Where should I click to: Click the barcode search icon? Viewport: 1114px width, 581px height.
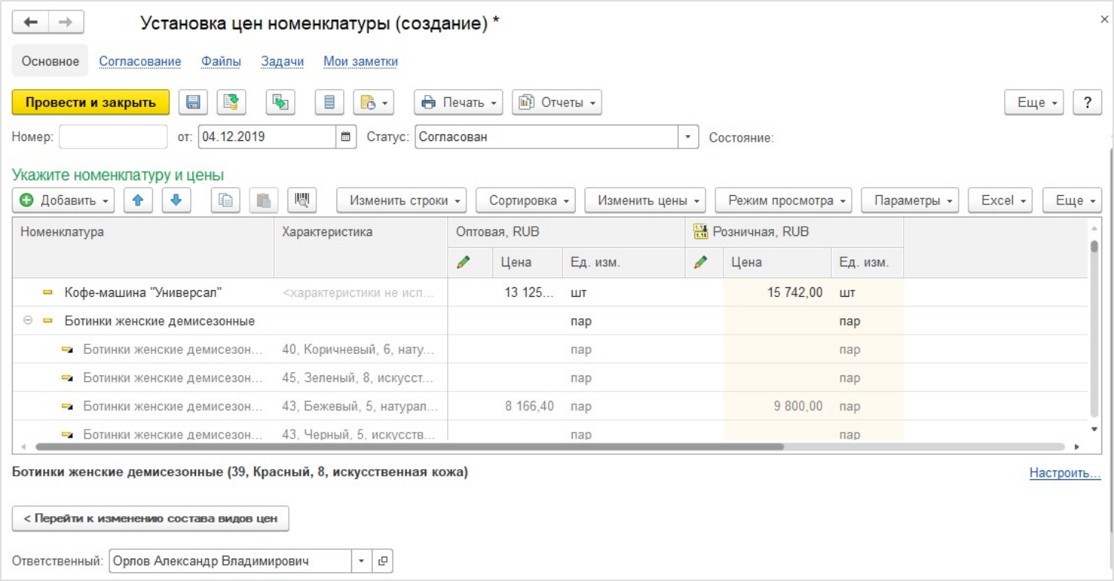pyautogui.click(x=302, y=200)
